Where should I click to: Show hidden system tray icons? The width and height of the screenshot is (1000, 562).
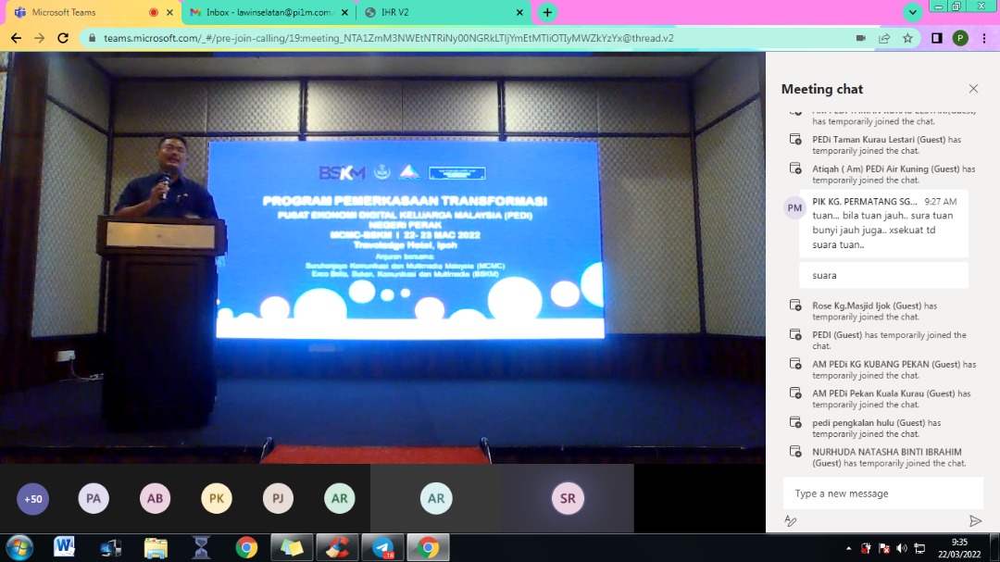[848, 548]
